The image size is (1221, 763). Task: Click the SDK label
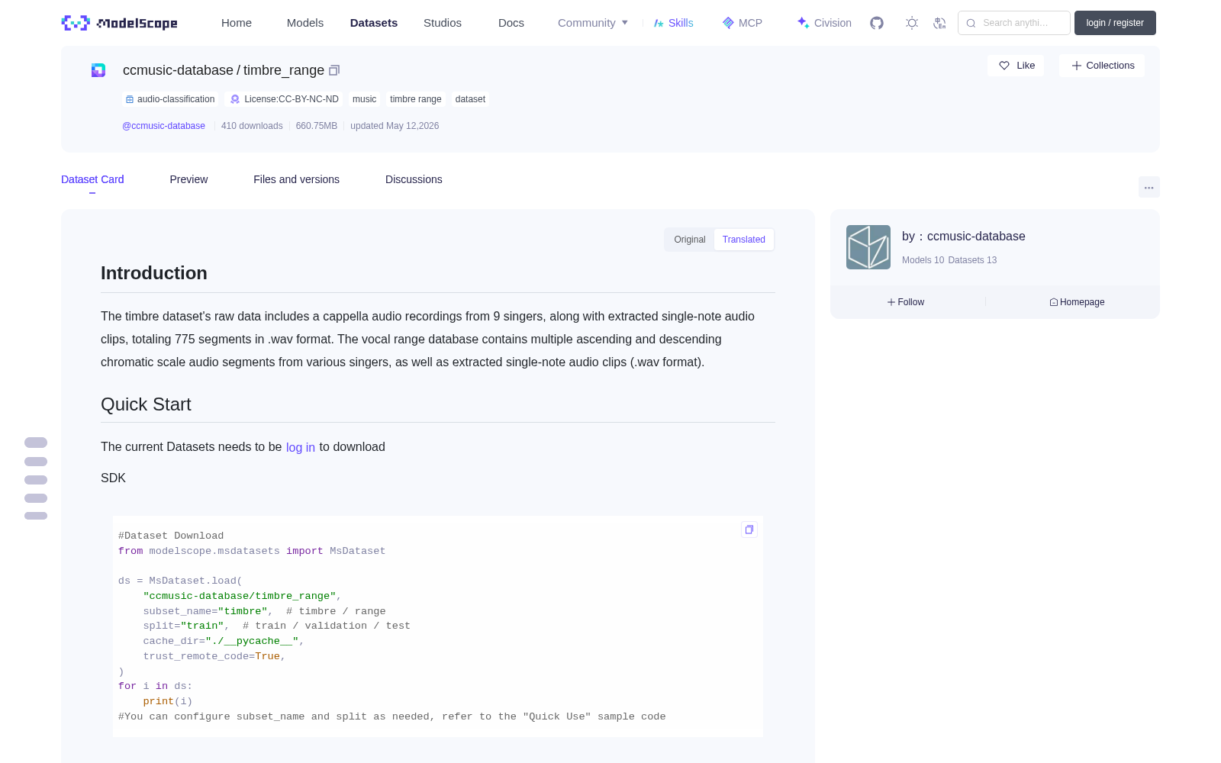(113, 478)
